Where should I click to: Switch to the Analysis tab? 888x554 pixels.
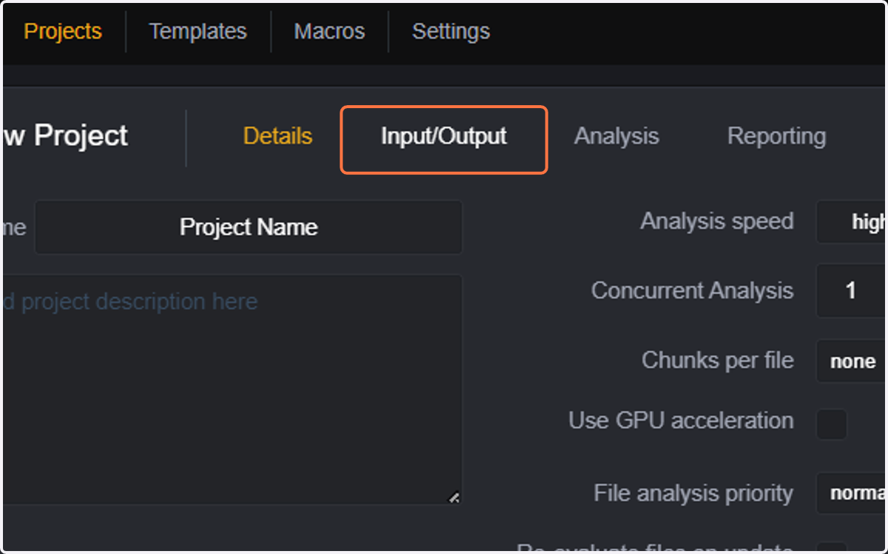pos(616,136)
